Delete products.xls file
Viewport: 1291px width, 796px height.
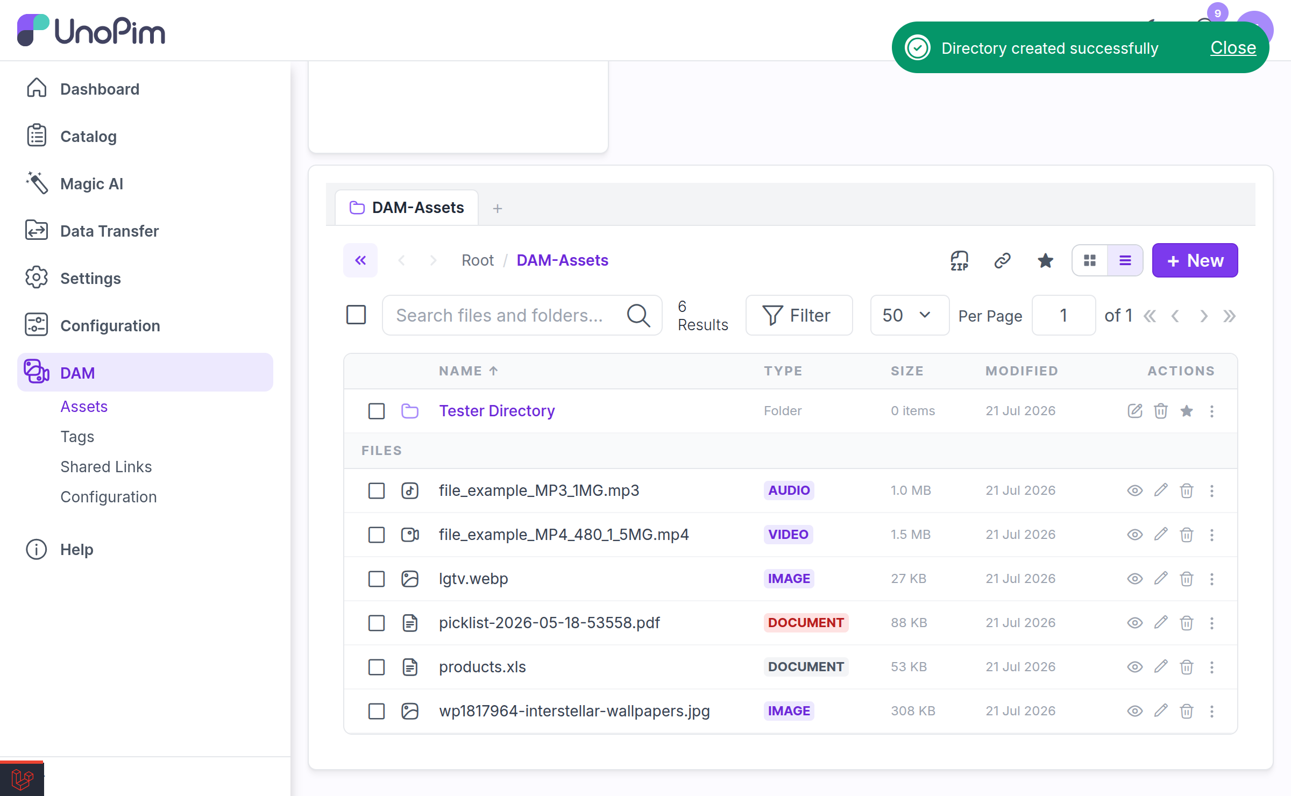pyautogui.click(x=1186, y=667)
